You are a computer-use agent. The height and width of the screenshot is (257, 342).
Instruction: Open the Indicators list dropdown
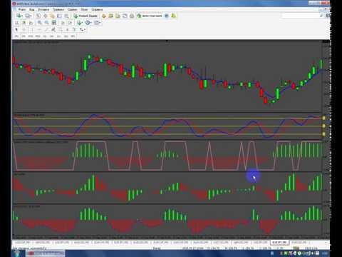pos(80,23)
